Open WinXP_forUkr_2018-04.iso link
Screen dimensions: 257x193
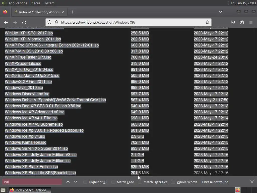point(29,69)
